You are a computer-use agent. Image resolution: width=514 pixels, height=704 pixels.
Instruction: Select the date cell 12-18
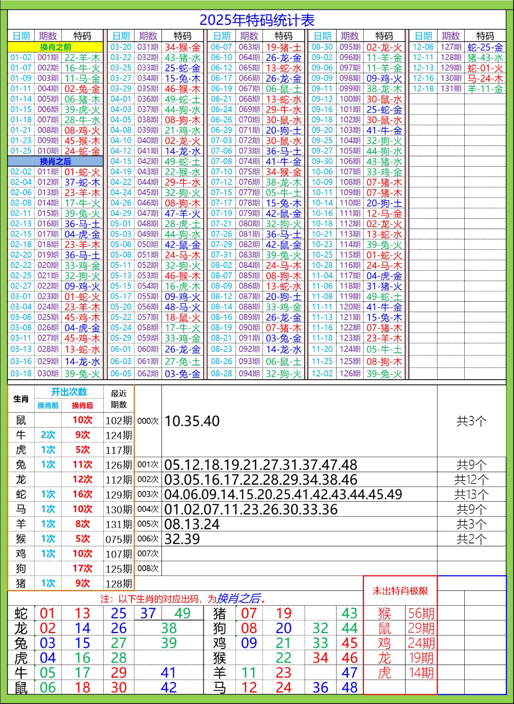(423, 89)
